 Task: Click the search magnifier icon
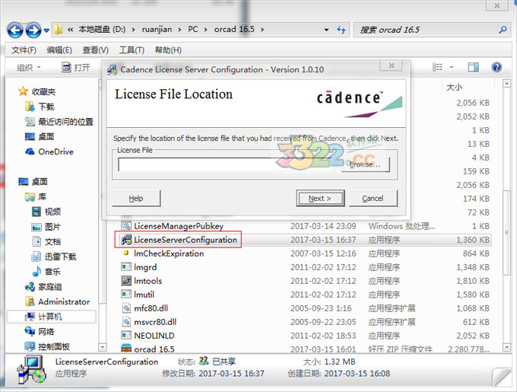pyautogui.click(x=503, y=30)
